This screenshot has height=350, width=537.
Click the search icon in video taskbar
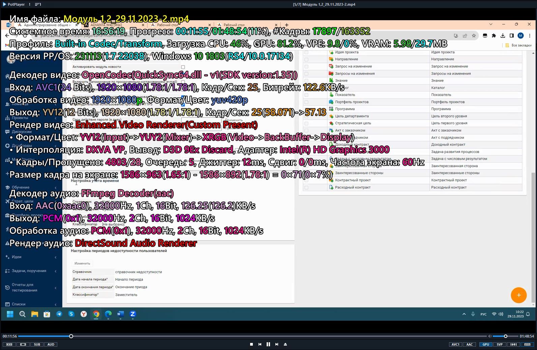pyautogui.click(x=22, y=314)
